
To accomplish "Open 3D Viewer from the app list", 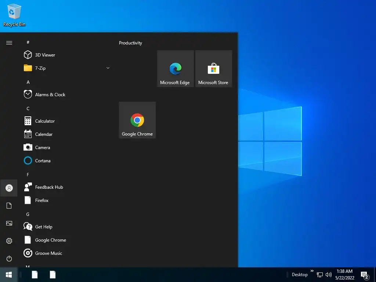I will 67,55.
